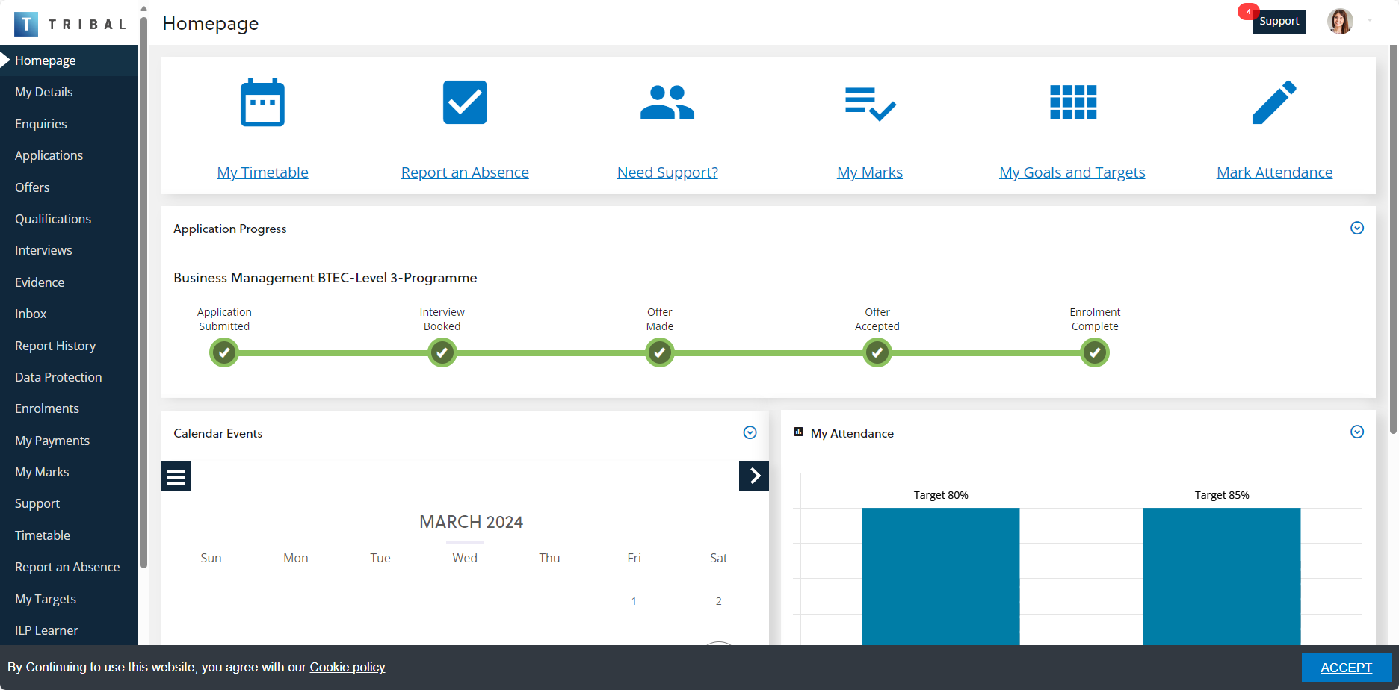1399x690 pixels.
Task: Click the Target 80% attendance bar
Action: pos(941,576)
